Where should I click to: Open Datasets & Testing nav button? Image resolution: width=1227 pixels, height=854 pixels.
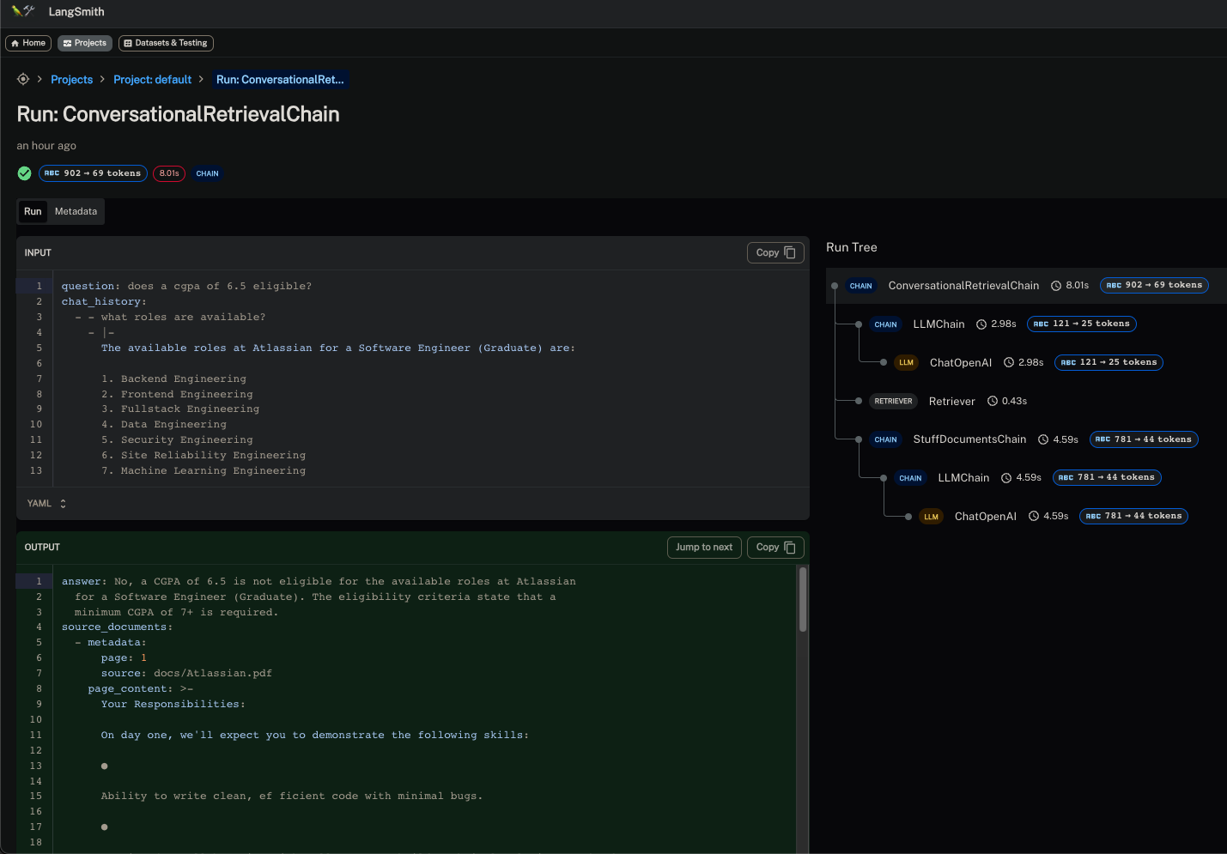pyautogui.click(x=166, y=43)
